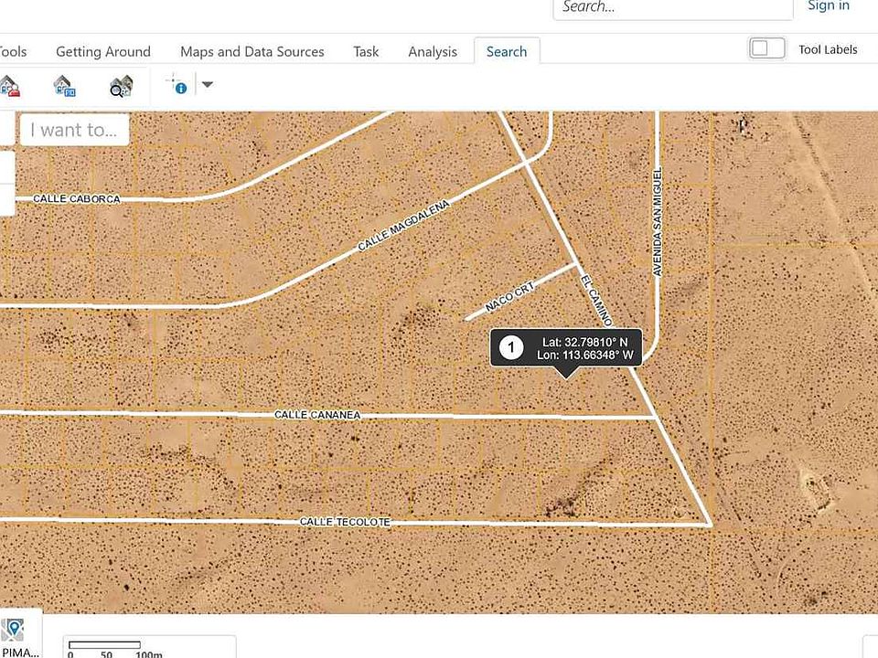Click the Sign in link

828,6
